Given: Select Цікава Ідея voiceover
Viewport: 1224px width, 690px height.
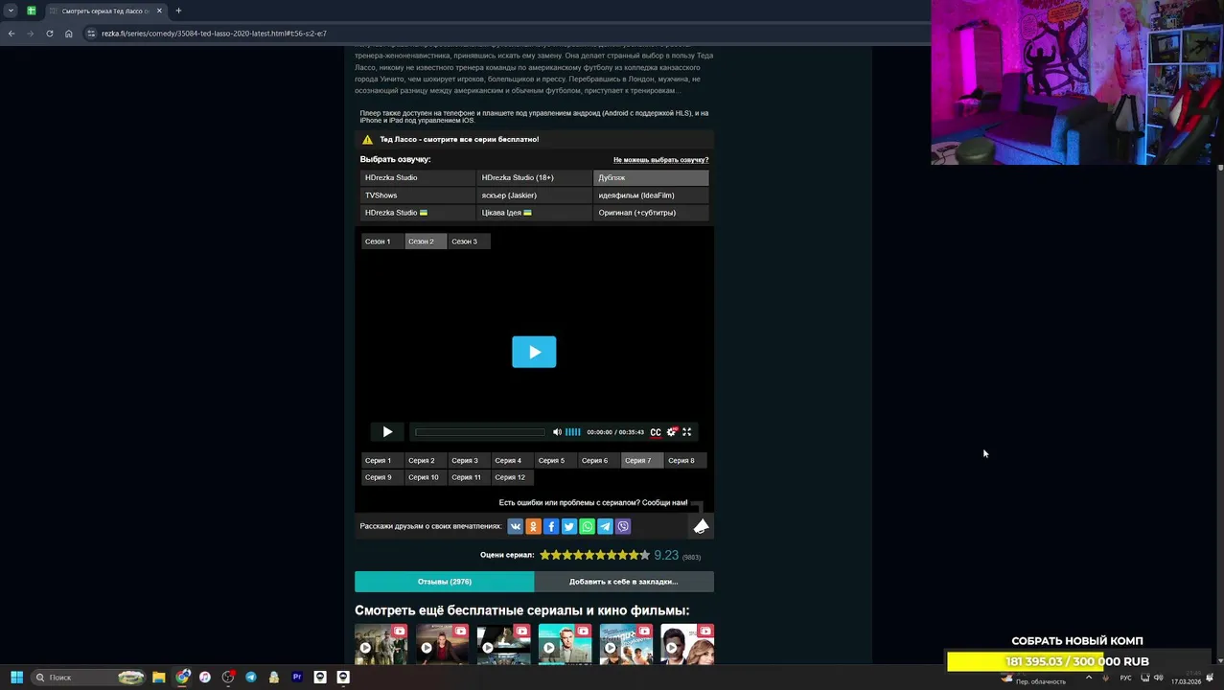Looking at the screenshot, I should coord(535,213).
